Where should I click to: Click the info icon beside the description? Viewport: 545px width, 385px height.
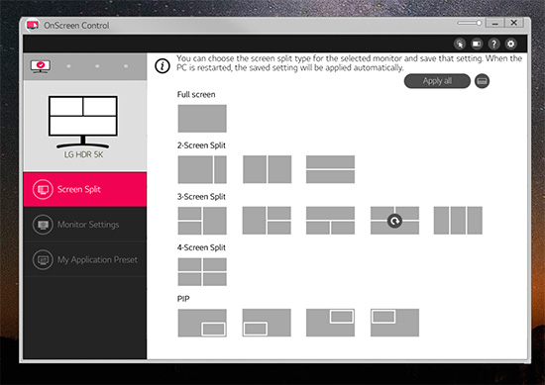click(163, 66)
